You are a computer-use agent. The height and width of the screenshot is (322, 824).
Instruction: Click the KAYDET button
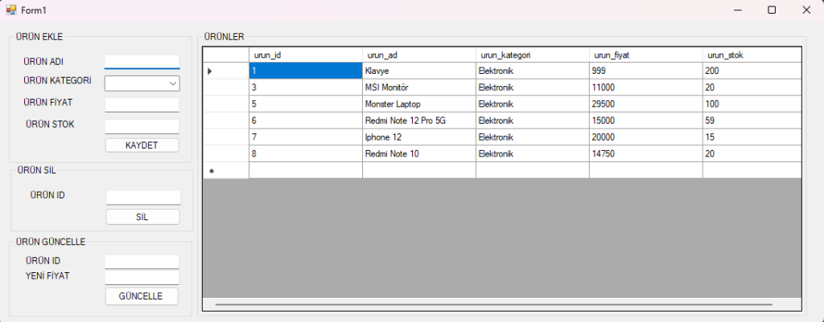(x=142, y=145)
